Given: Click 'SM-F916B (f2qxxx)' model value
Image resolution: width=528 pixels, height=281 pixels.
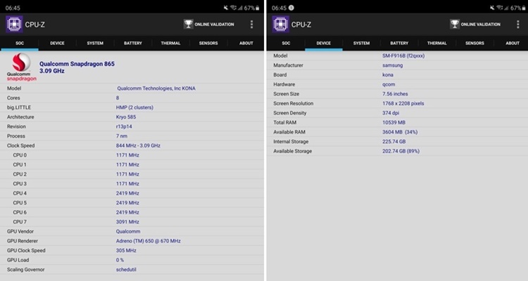Looking at the screenshot, I should click(x=403, y=55).
